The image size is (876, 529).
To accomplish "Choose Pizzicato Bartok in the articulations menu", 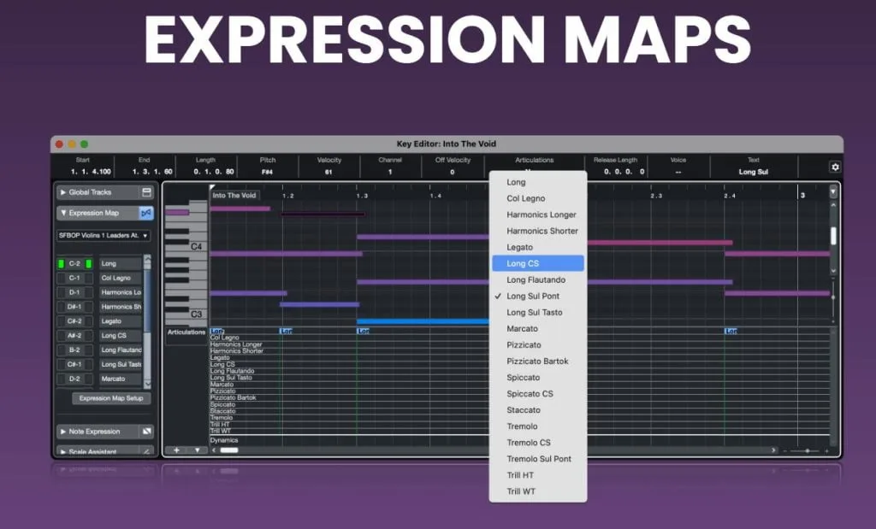I will 537,361.
